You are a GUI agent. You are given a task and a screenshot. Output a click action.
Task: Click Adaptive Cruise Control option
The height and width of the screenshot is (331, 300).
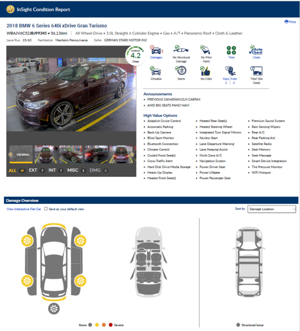coord(164,121)
